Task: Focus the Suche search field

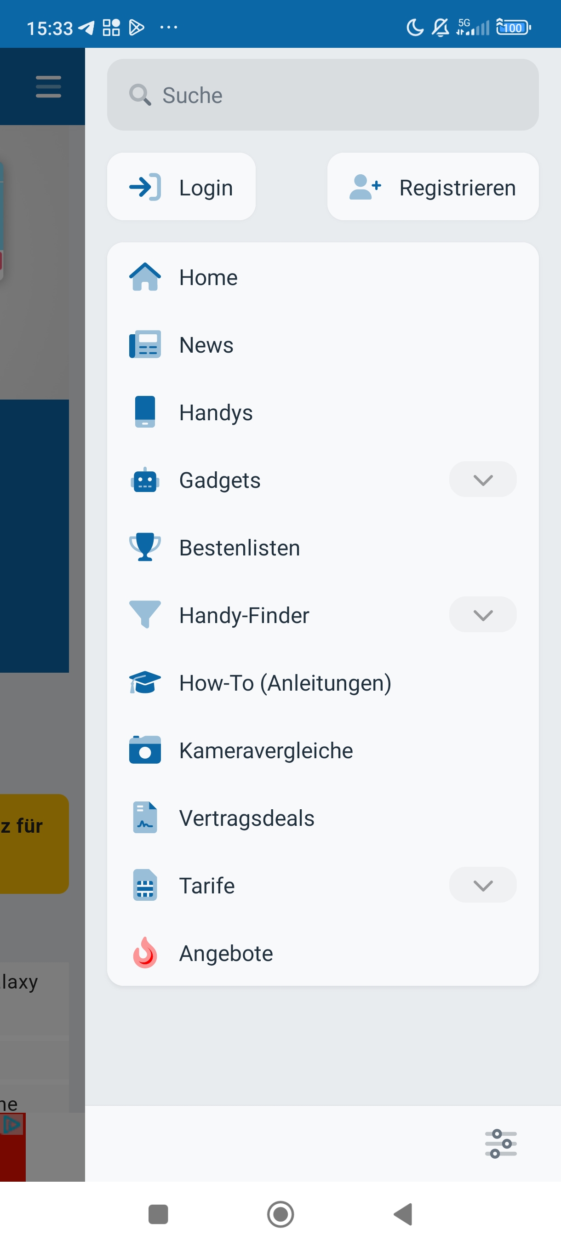Action: 322,95
